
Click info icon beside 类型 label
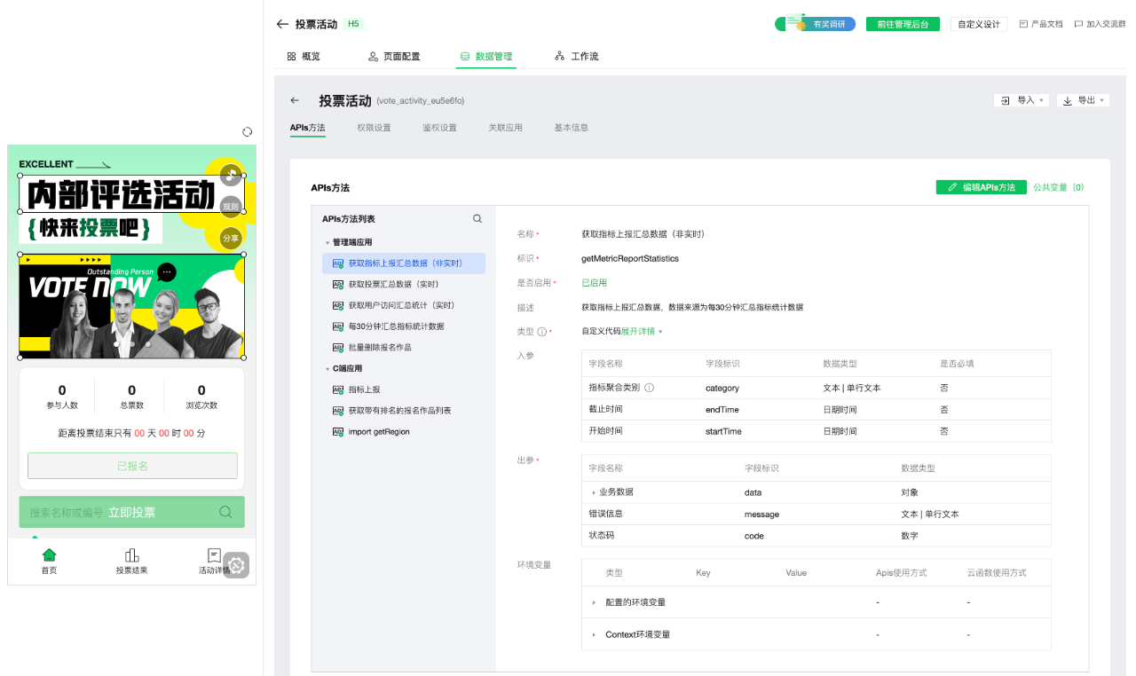pyautogui.click(x=542, y=332)
